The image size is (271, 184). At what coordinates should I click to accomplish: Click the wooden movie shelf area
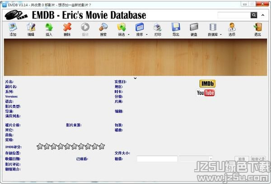(x=135, y=57)
